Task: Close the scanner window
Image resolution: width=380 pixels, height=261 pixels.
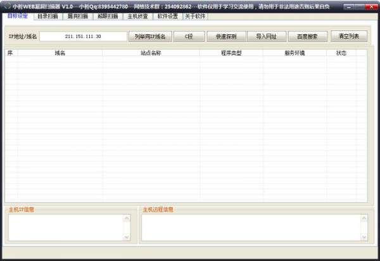Action: pyautogui.click(x=371, y=7)
